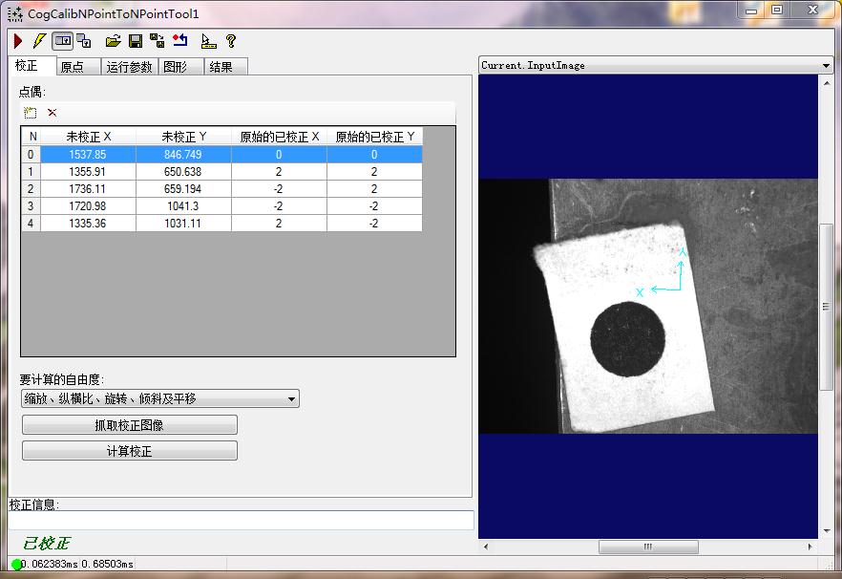842x579 pixels.
Task: Click the red Run tool arrow
Action: pos(17,41)
